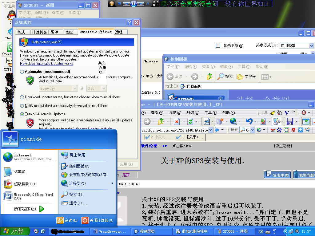This screenshot has width=315, height=236.
Task: Click the Start button on the taskbar
Action: [14, 231]
